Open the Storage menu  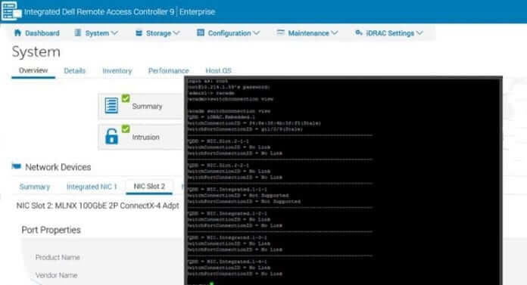(157, 33)
